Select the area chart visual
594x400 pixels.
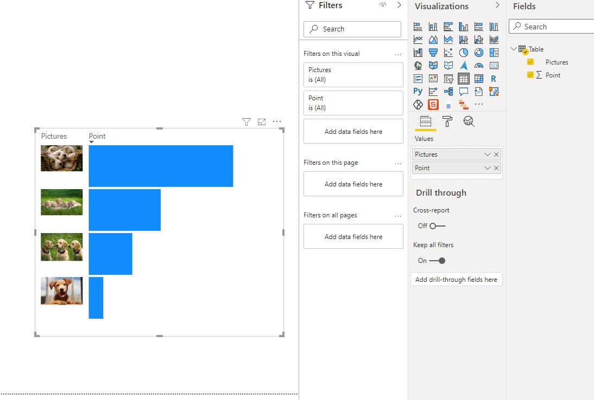[x=433, y=40]
